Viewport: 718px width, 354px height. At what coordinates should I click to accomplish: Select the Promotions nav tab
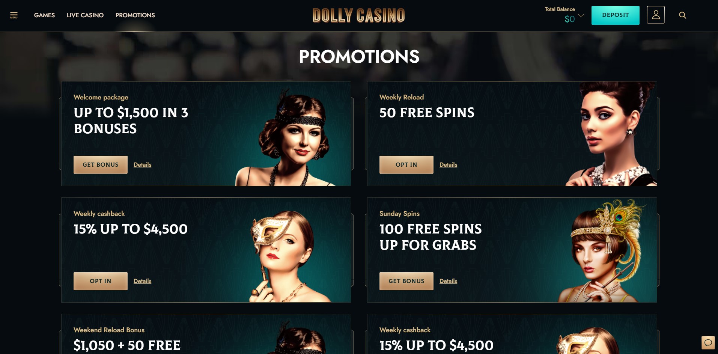point(135,15)
